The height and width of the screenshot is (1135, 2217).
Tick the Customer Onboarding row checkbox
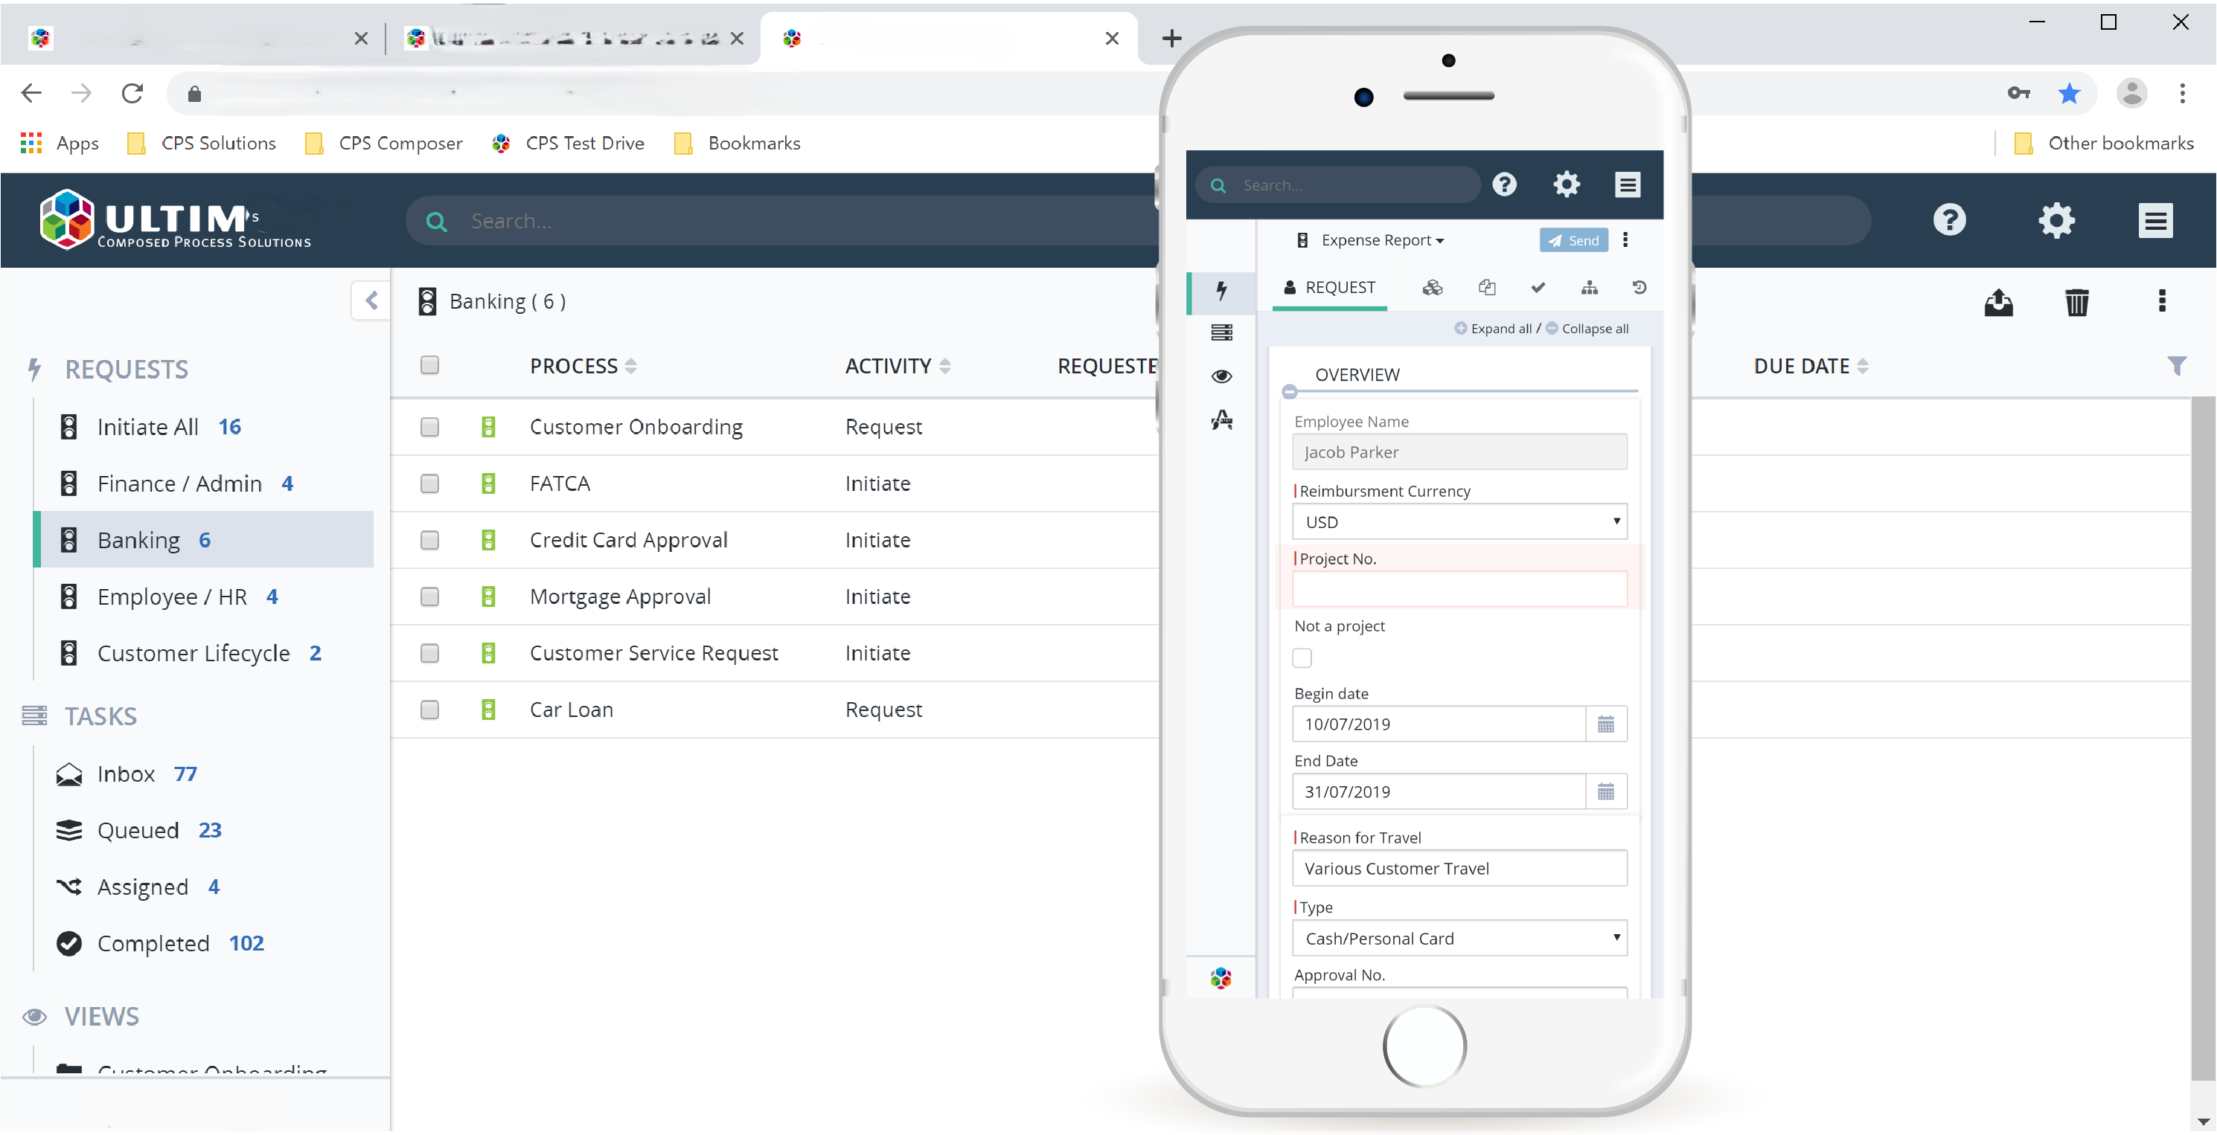coord(429,428)
